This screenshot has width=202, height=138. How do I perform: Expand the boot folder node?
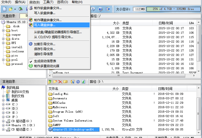click(x=3, y=31)
